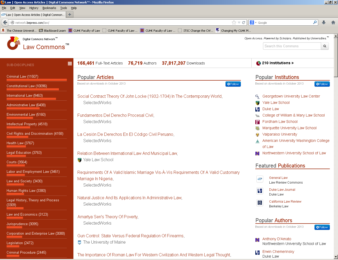Open the Sub-Disciplines hamburger menu
The height and width of the screenshot is (260, 338).
click(69, 63)
